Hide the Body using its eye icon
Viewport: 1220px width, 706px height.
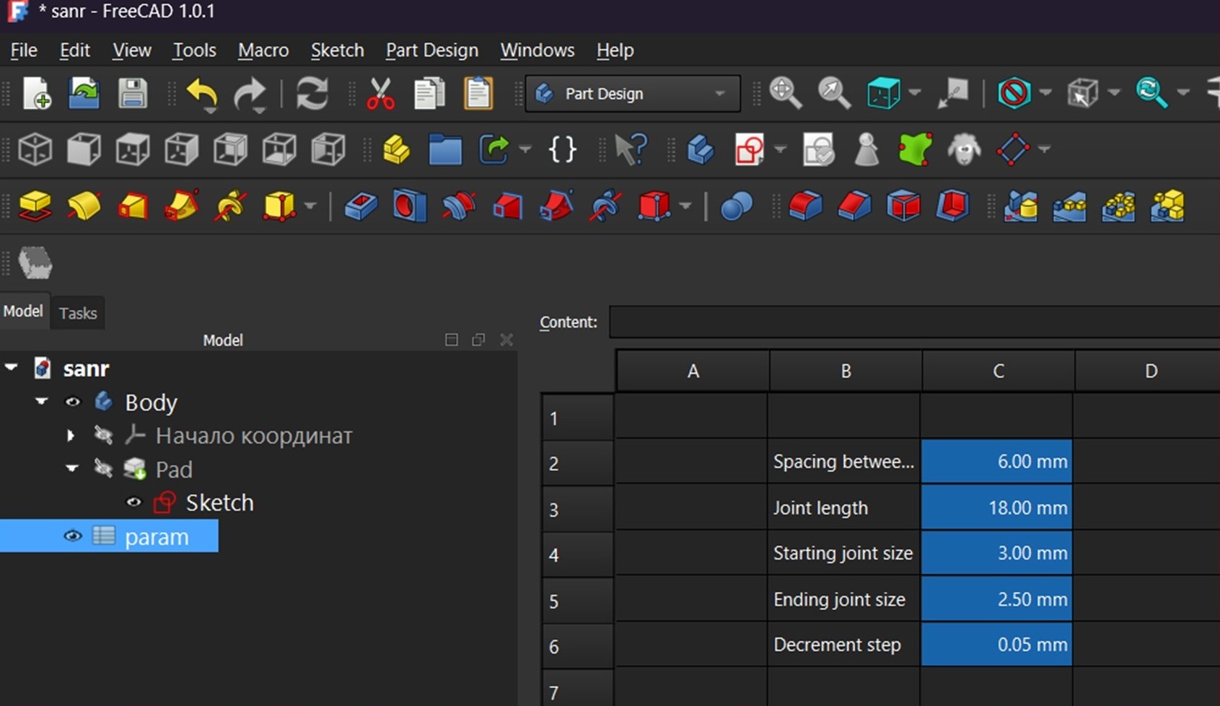[72, 402]
